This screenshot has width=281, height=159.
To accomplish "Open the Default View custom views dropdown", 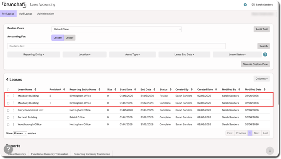I will coord(116,29).
